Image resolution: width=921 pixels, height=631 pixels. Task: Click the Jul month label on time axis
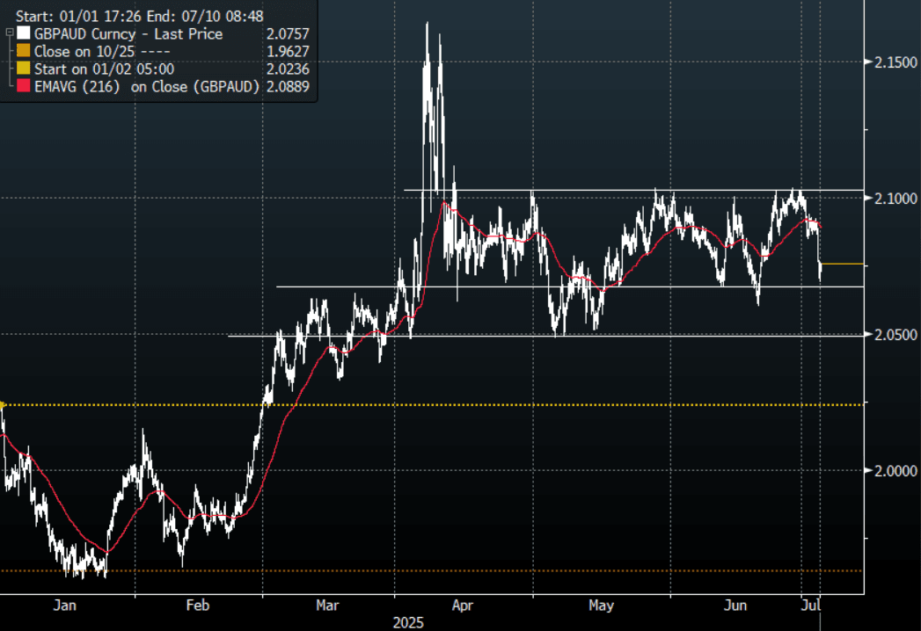pyautogui.click(x=810, y=606)
